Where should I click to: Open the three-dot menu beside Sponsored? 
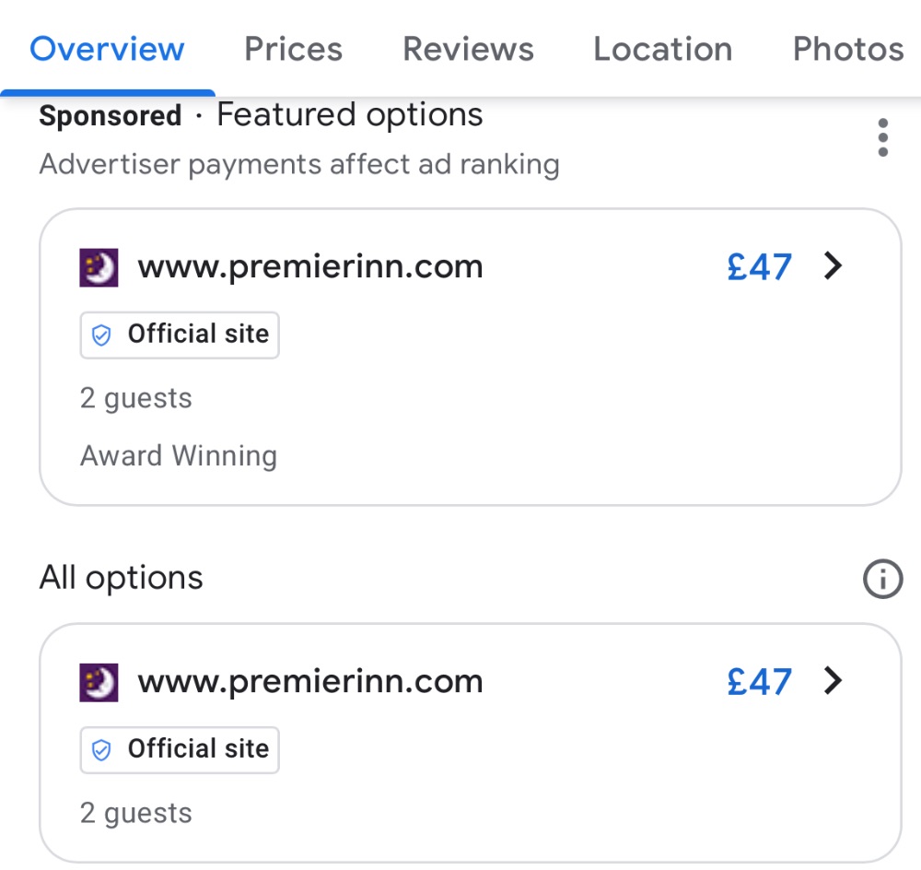[882, 138]
